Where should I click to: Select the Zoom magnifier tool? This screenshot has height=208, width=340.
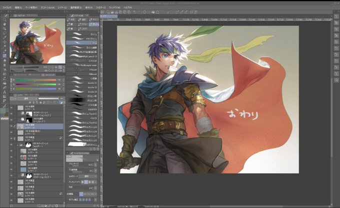(x=4, y=19)
